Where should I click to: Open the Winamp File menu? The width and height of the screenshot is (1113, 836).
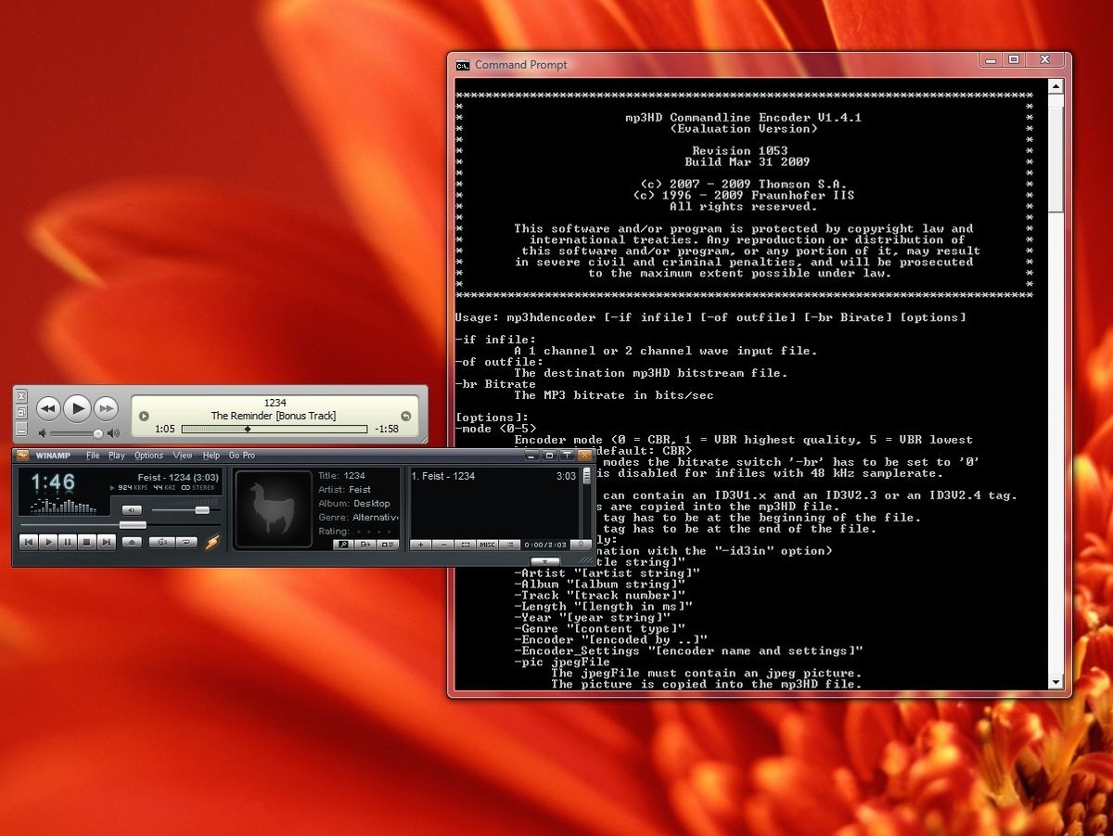(x=93, y=456)
